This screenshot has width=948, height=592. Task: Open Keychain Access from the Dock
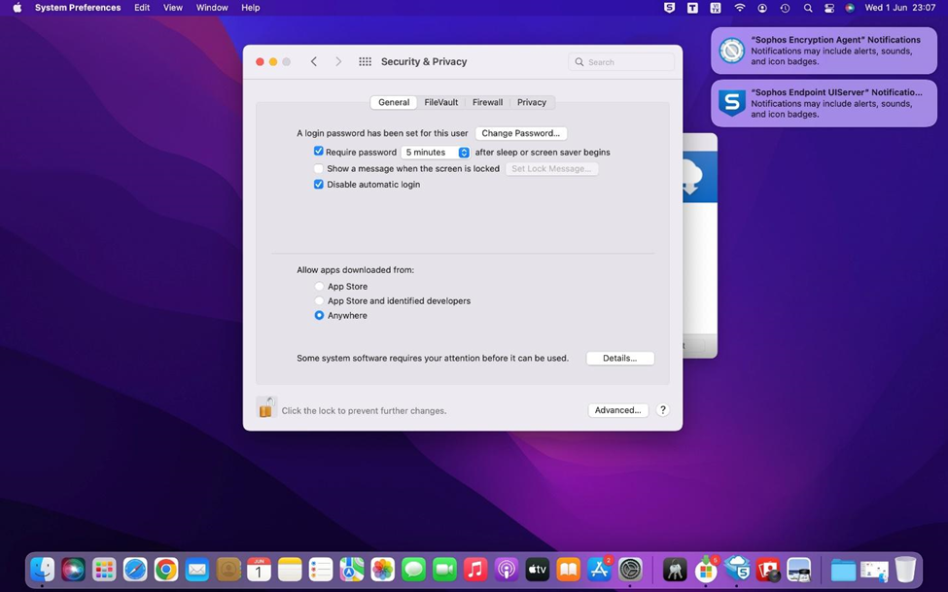tap(675, 570)
